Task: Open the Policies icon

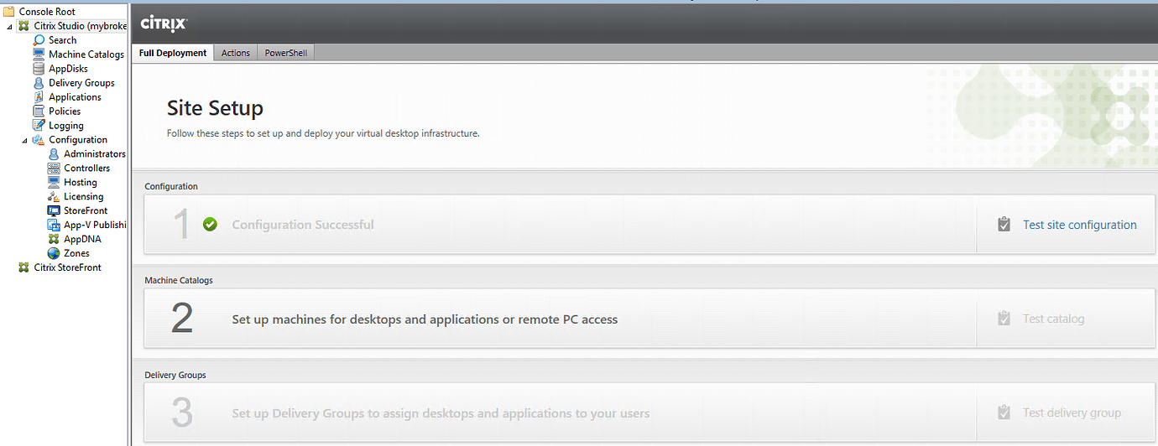Action: tap(39, 111)
